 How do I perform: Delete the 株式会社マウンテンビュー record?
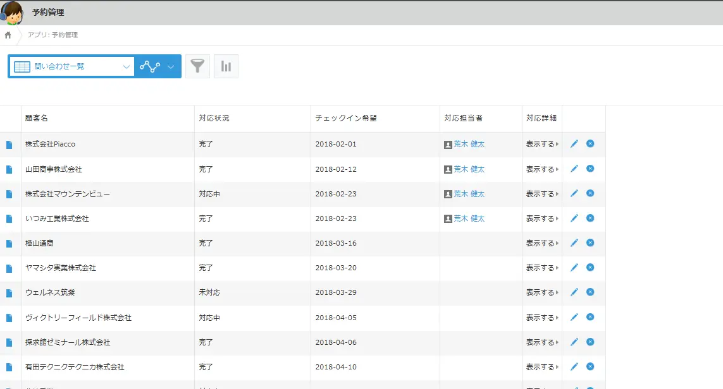point(590,193)
